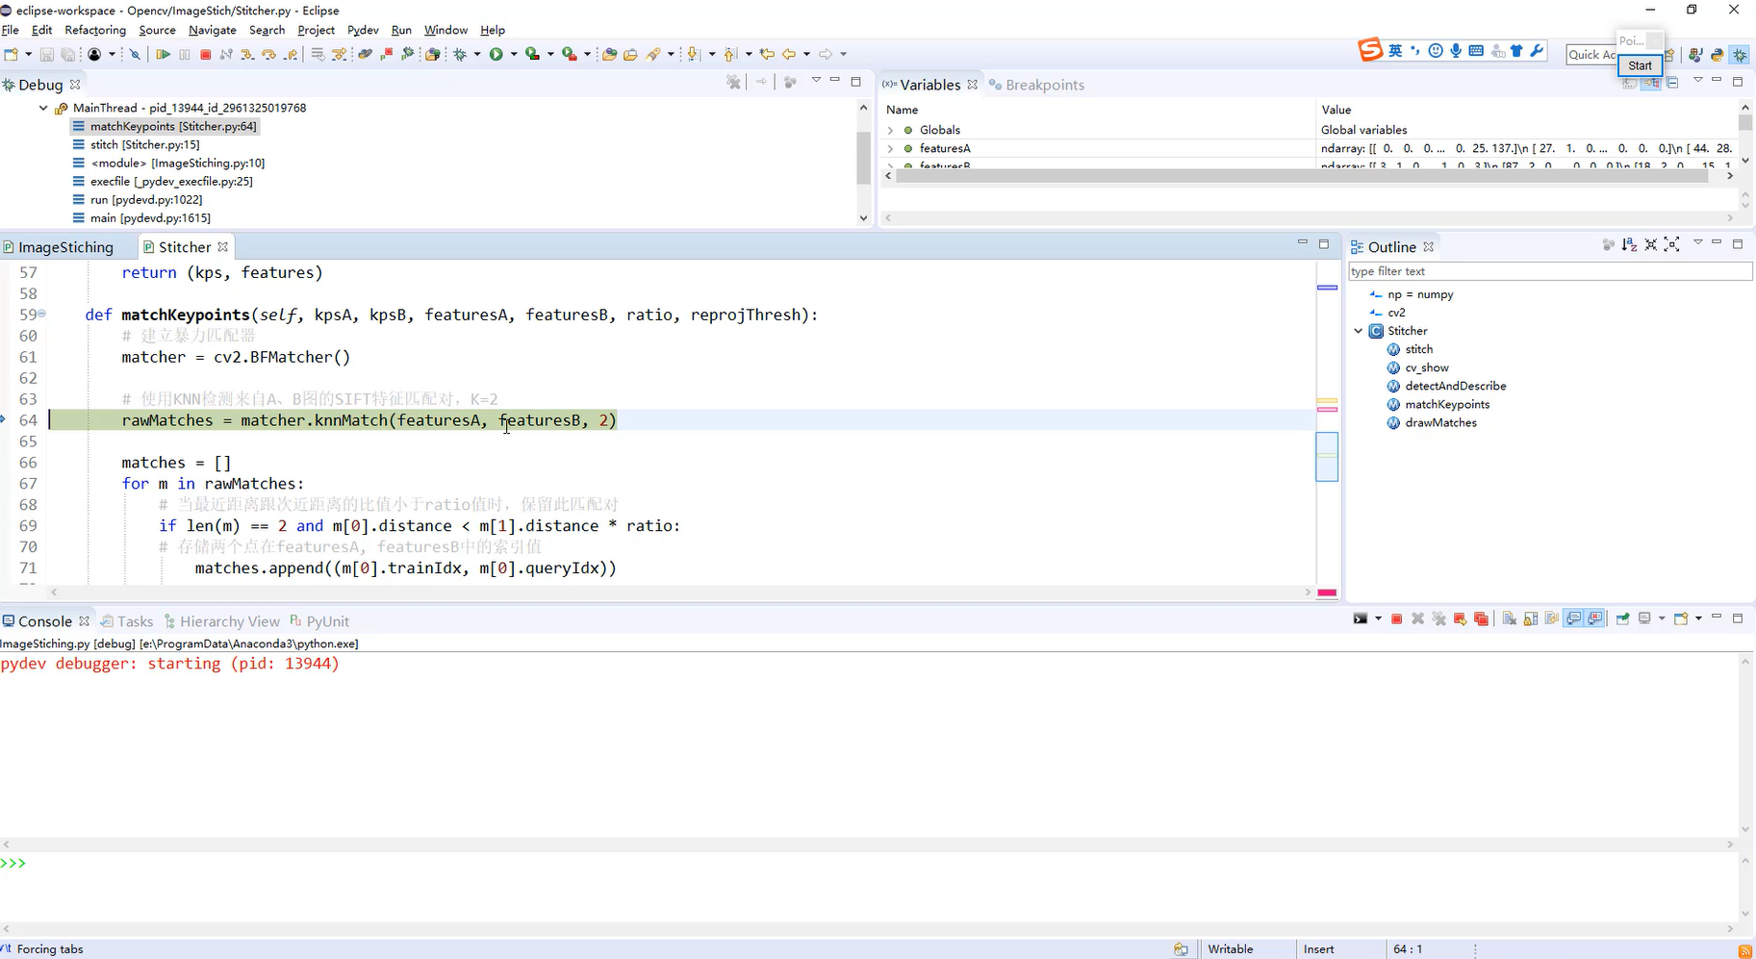Toggle Sogou punctuation mode
Viewport: 1756px width, 959px height.
point(1414,50)
